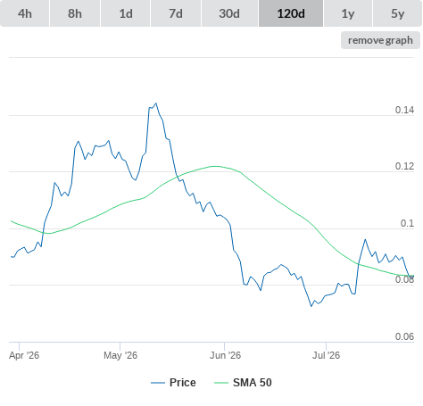
Task: Click the May '26 axis label
Action: 120,355
